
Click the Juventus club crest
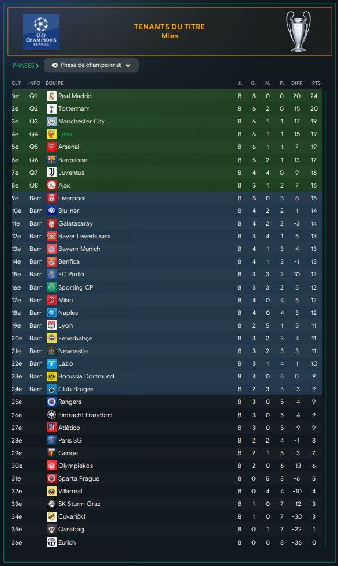pyautogui.click(x=51, y=173)
